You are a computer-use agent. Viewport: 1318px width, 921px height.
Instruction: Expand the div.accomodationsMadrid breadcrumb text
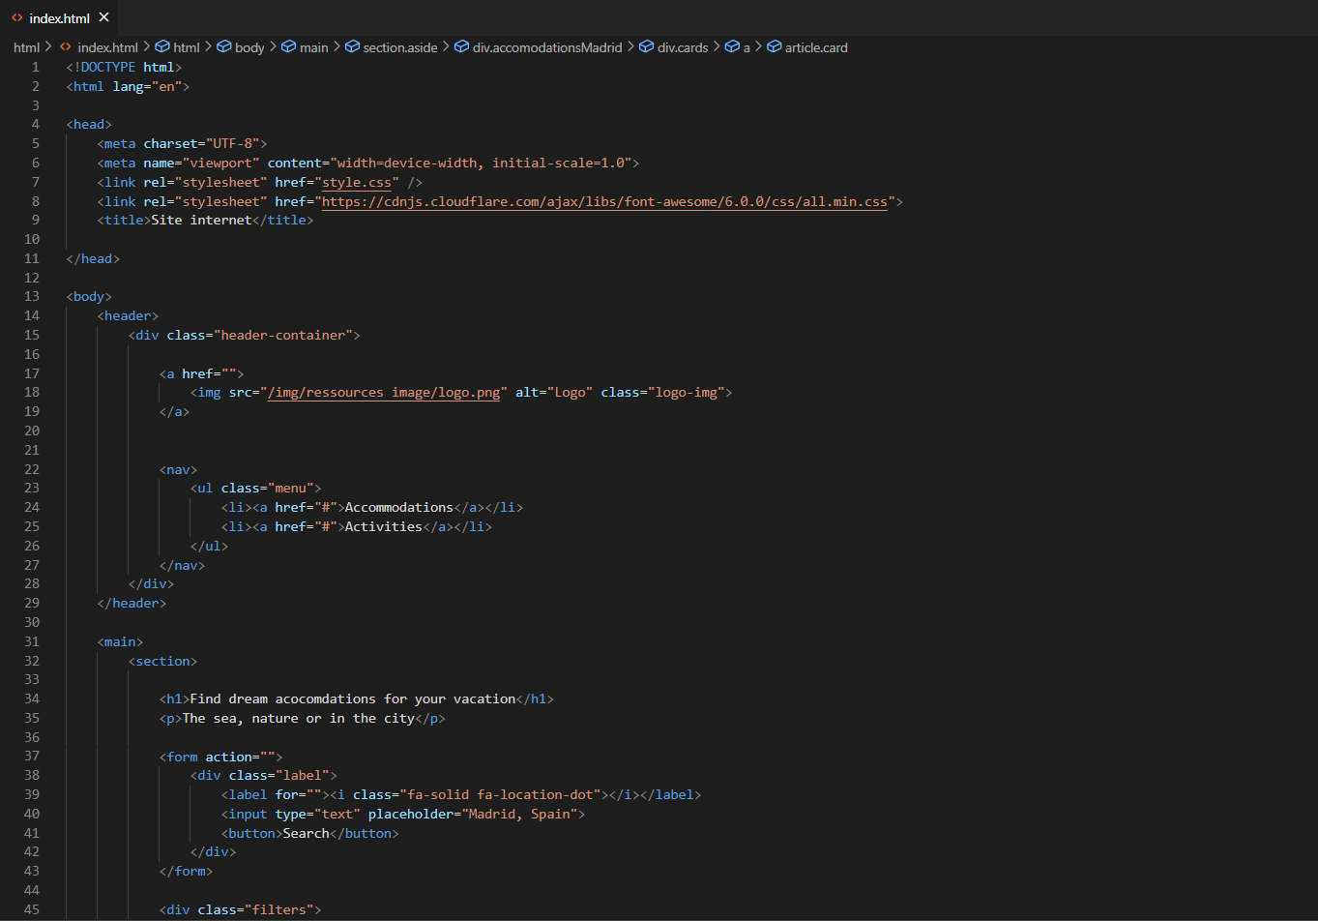(x=547, y=47)
